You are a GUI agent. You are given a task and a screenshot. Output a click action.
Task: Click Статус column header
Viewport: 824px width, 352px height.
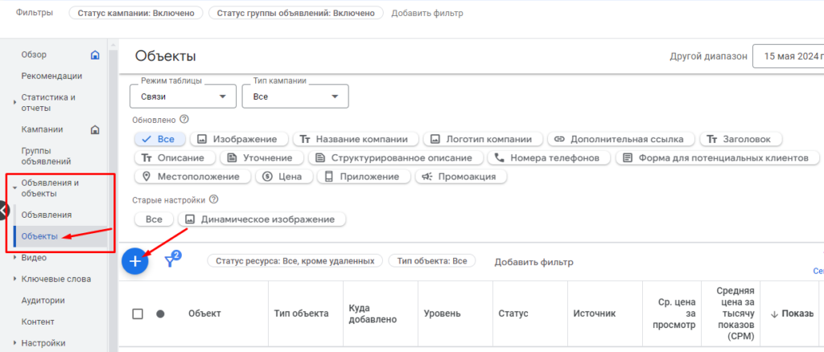pyautogui.click(x=513, y=313)
